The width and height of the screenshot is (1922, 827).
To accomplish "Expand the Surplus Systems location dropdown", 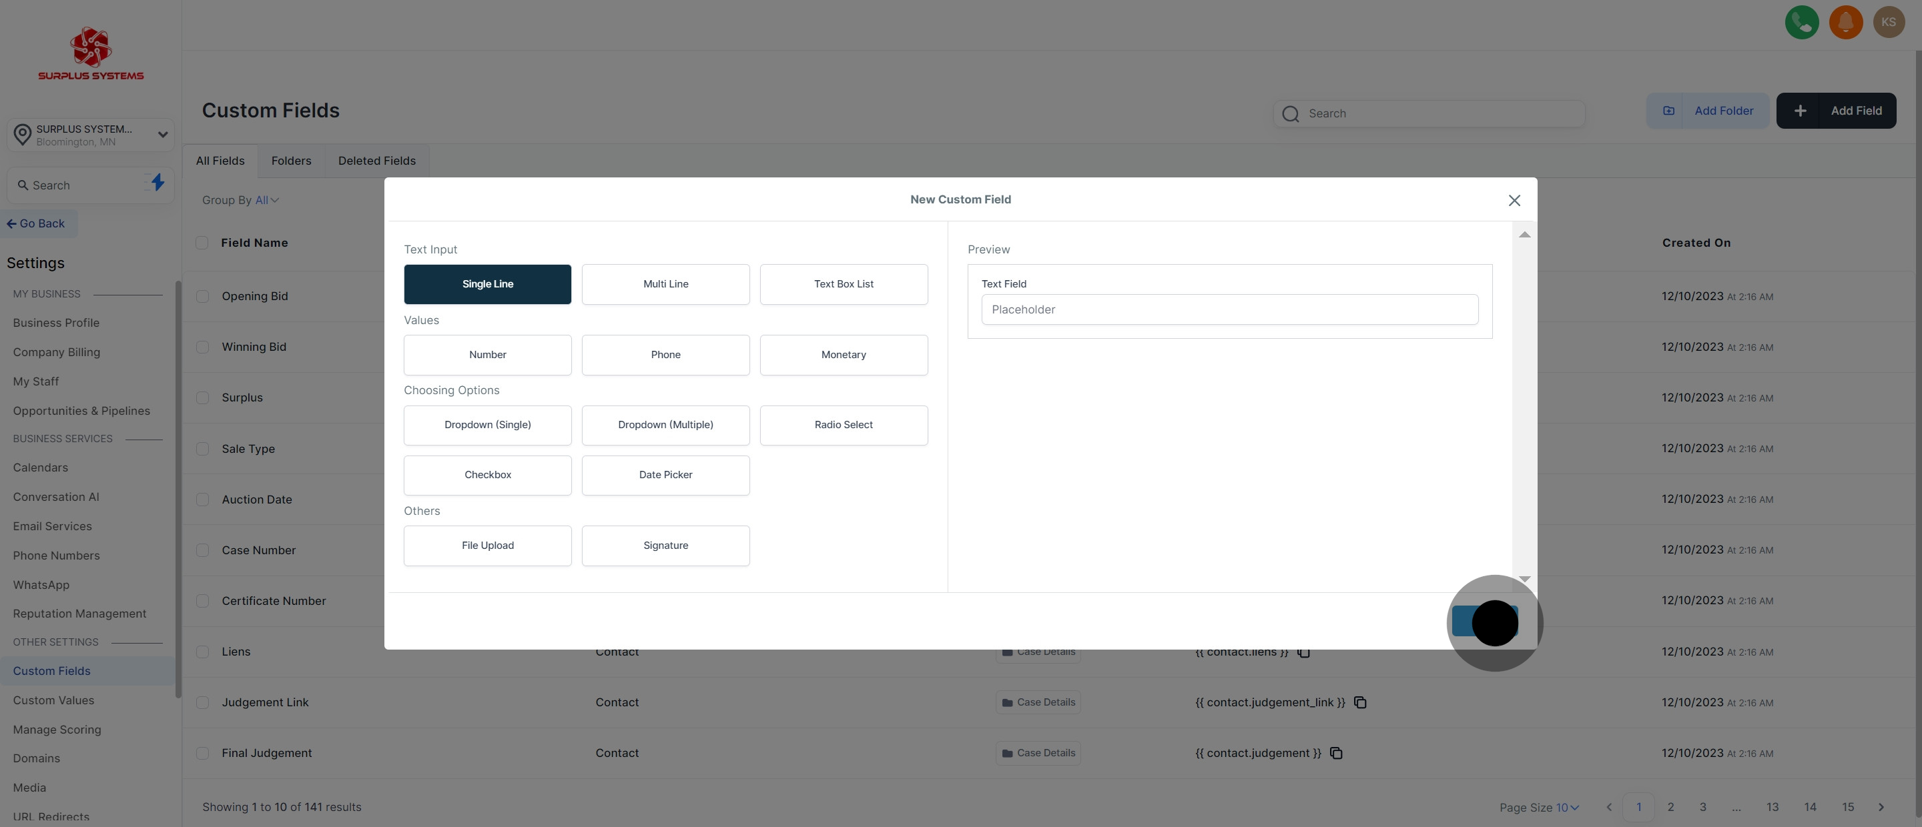I will click(x=163, y=135).
